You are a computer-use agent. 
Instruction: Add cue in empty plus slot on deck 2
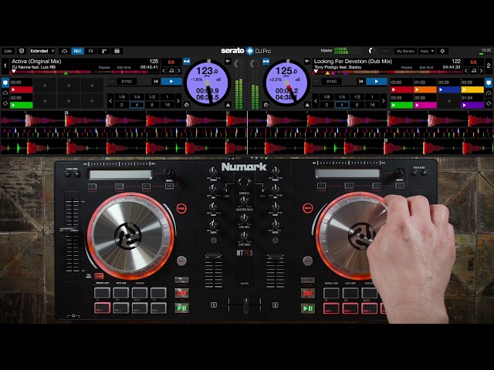pos(449,101)
